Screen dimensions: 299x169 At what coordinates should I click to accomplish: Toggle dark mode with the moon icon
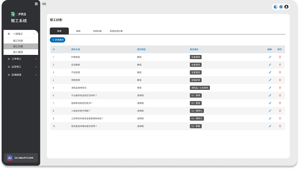tap(276, 7)
